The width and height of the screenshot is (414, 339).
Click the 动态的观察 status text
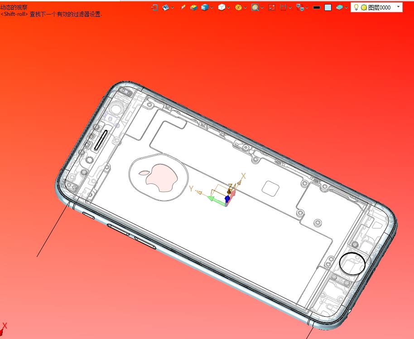point(14,7)
